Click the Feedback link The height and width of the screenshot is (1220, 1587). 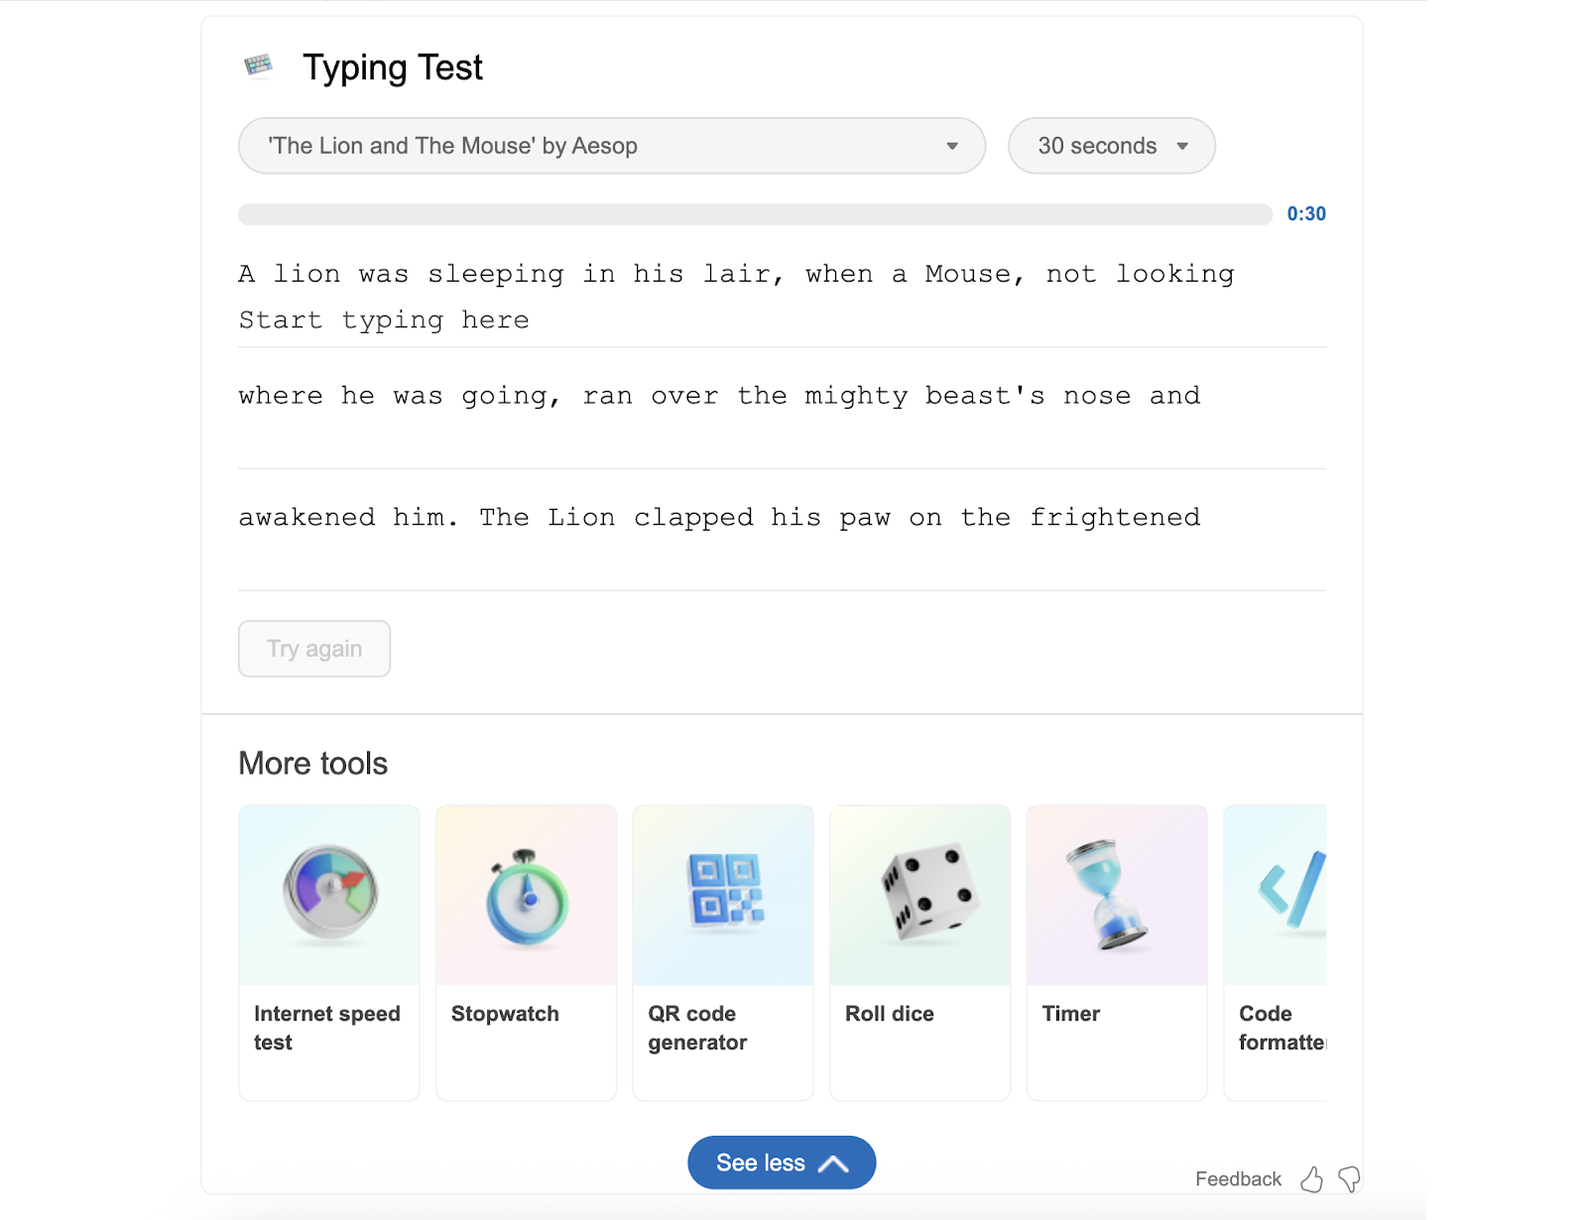click(x=1238, y=1179)
